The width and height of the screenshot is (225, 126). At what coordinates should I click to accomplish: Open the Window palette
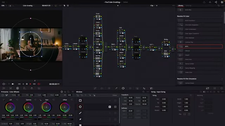(123, 88)
